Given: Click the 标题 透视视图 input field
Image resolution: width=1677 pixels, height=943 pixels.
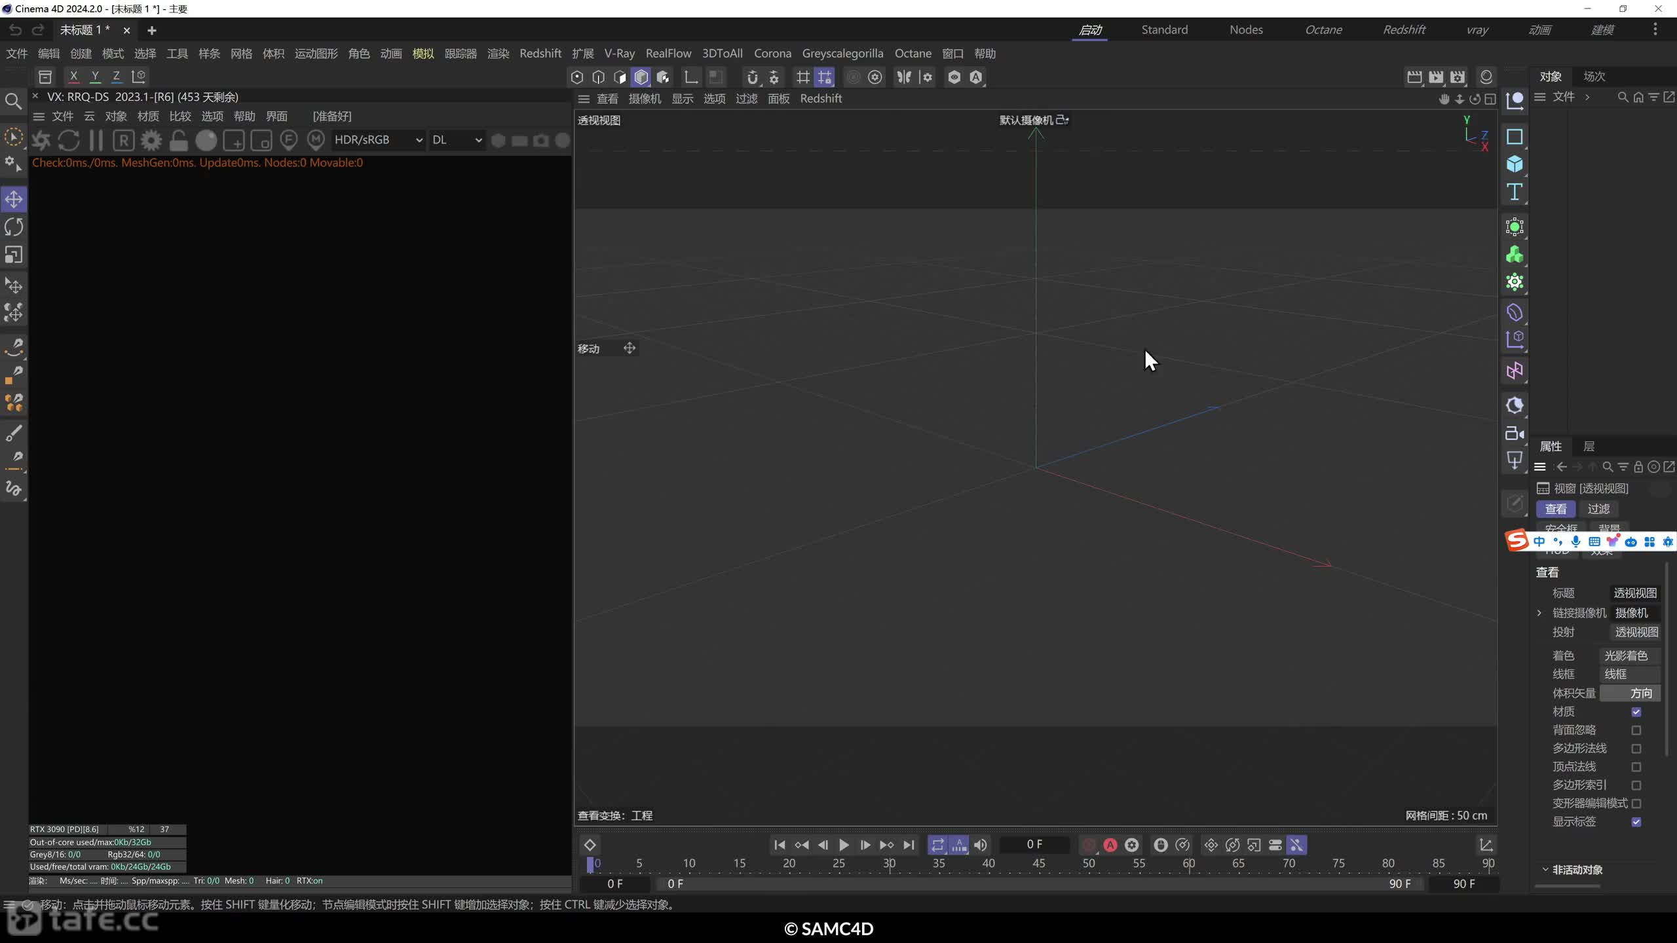Looking at the screenshot, I should coord(1635,593).
